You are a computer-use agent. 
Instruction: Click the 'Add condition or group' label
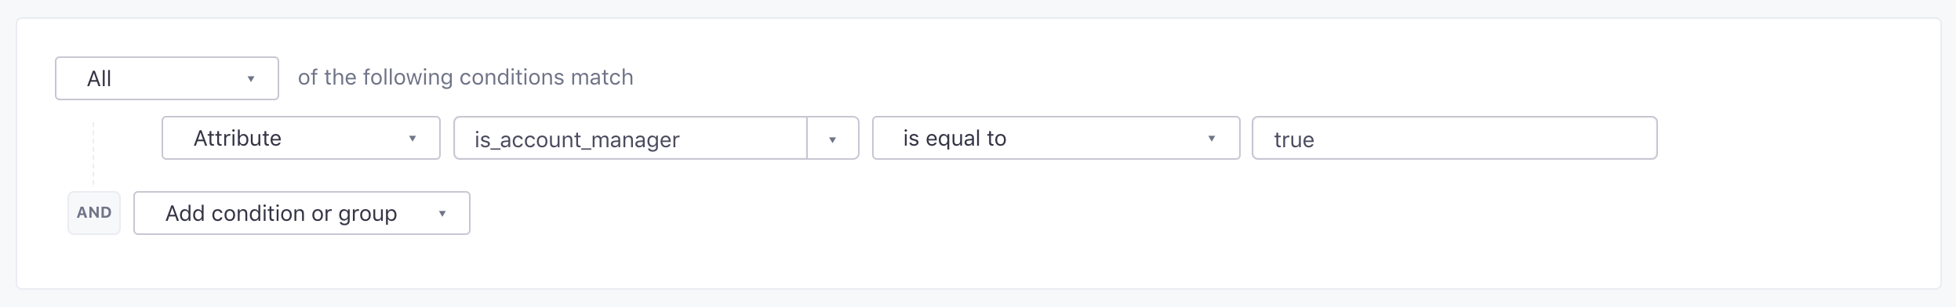click(282, 214)
